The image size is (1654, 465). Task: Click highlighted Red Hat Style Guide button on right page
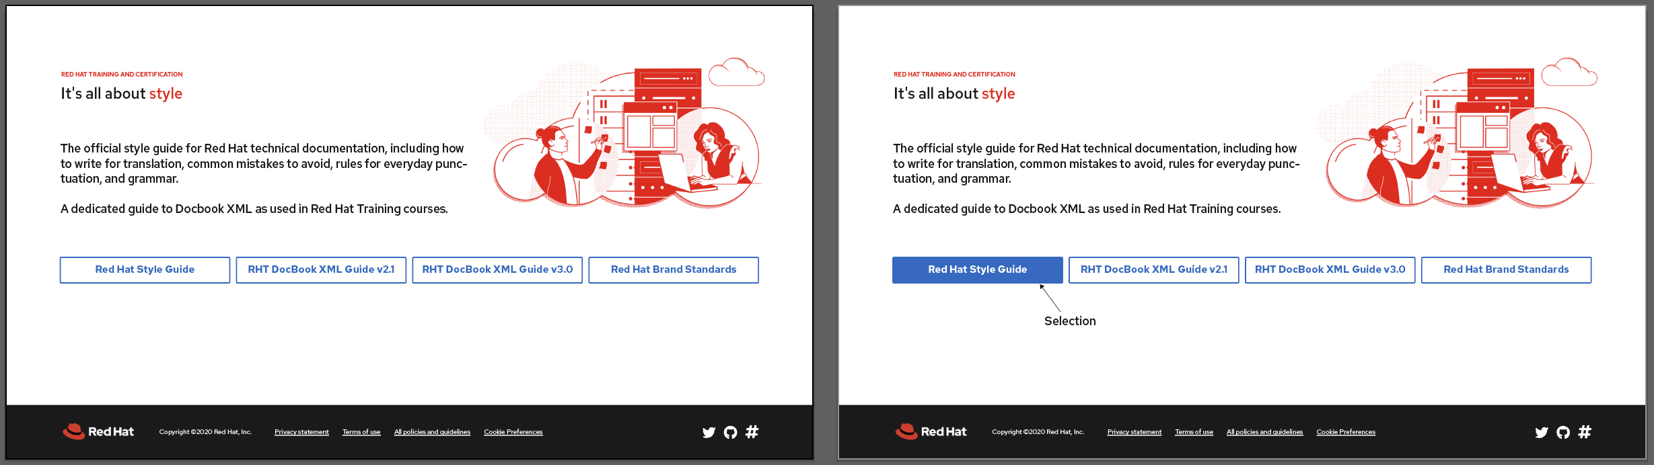tap(978, 269)
